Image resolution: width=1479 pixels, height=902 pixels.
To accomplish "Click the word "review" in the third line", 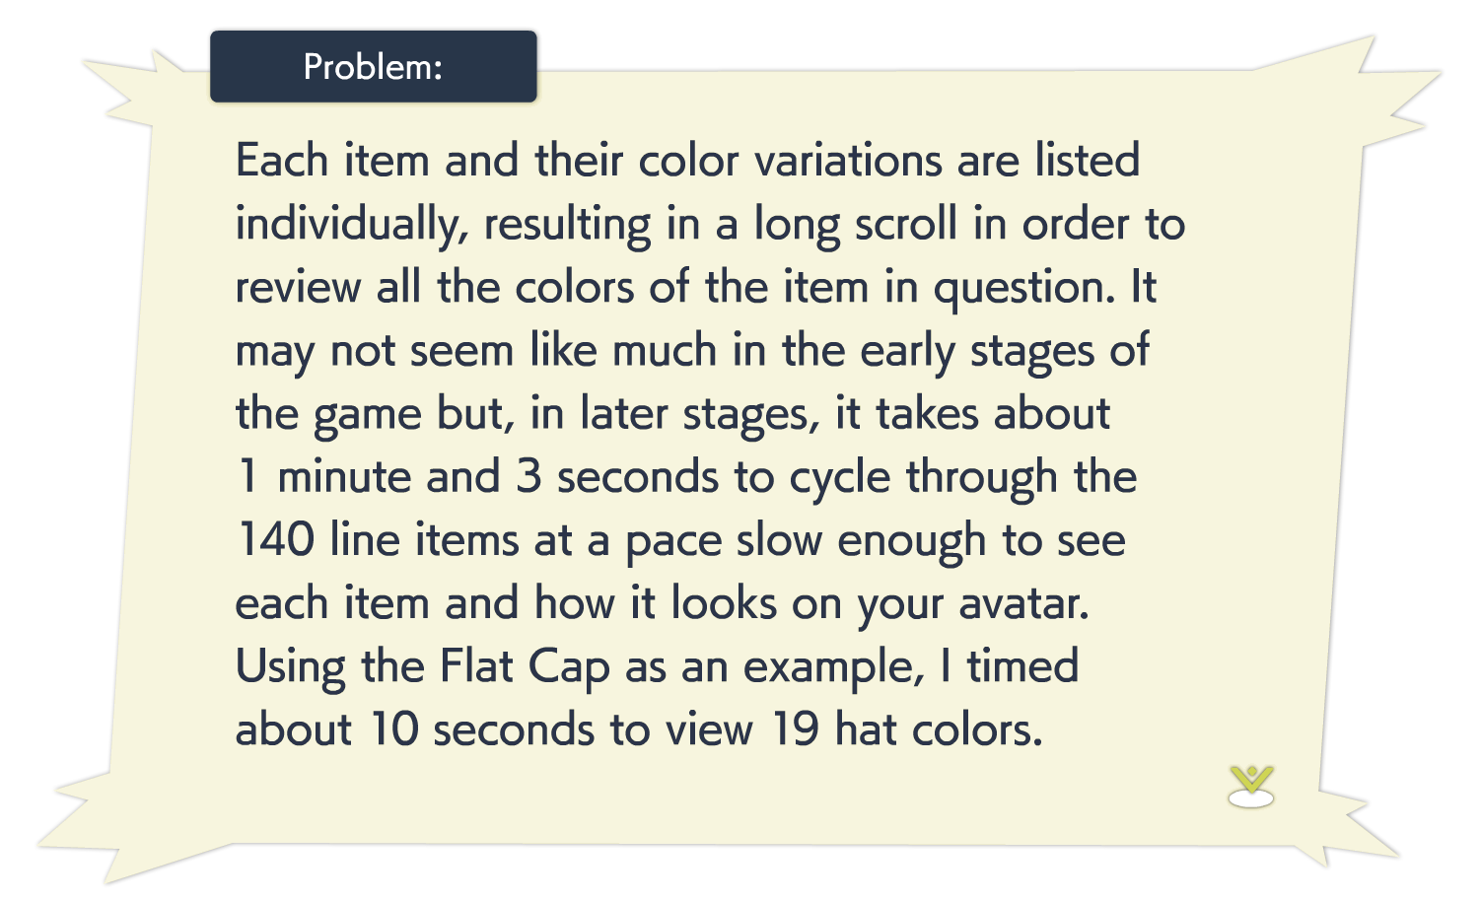I will [298, 288].
